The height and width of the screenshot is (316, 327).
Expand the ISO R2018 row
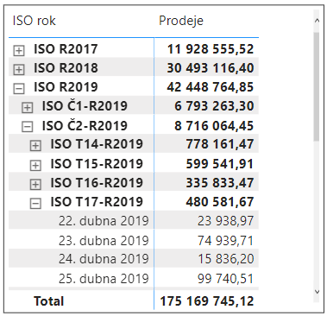(19, 69)
